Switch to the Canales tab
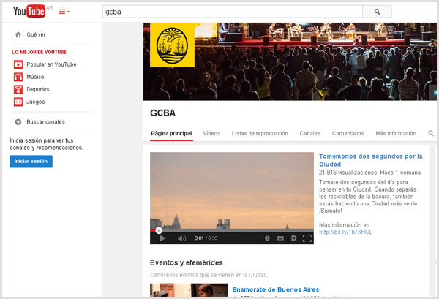439x299 pixels. click(x=310, y=134)
